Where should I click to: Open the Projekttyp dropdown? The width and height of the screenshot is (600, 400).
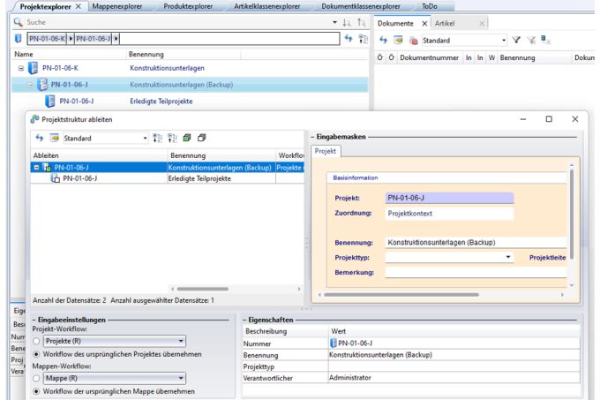508,257
